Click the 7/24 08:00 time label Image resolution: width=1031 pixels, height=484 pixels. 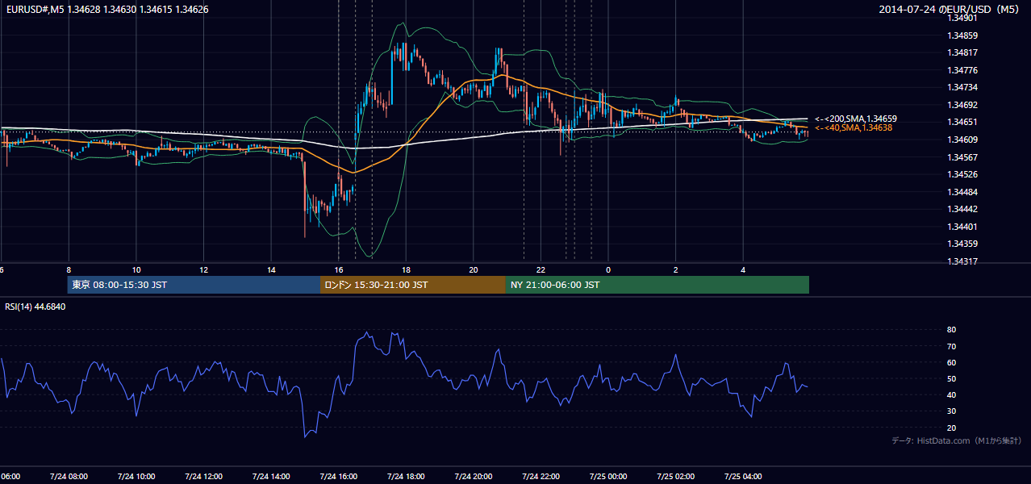pos(69,477)
